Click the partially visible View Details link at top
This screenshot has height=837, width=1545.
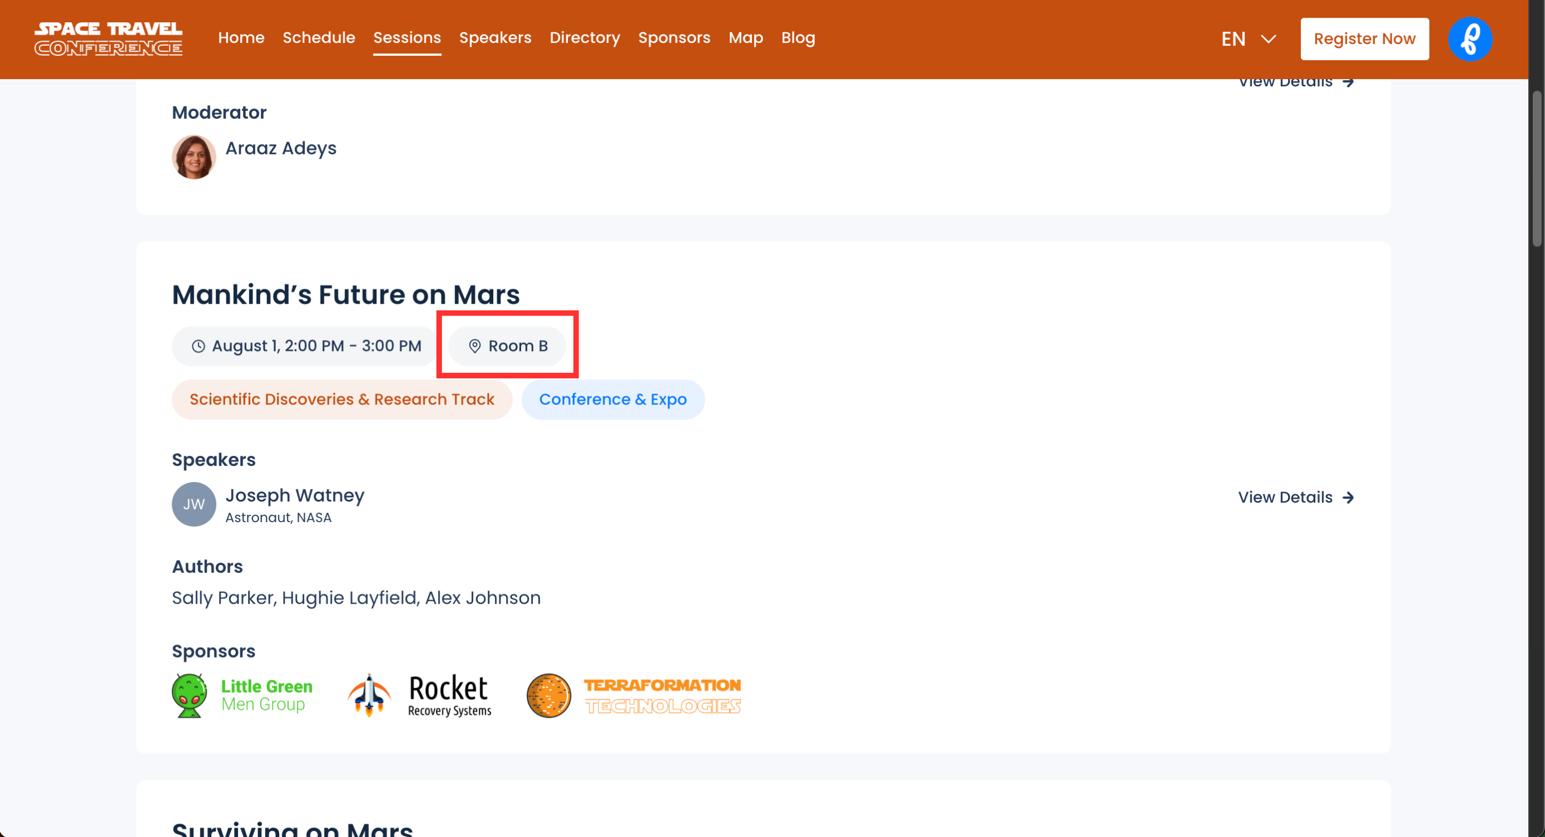1296,84
